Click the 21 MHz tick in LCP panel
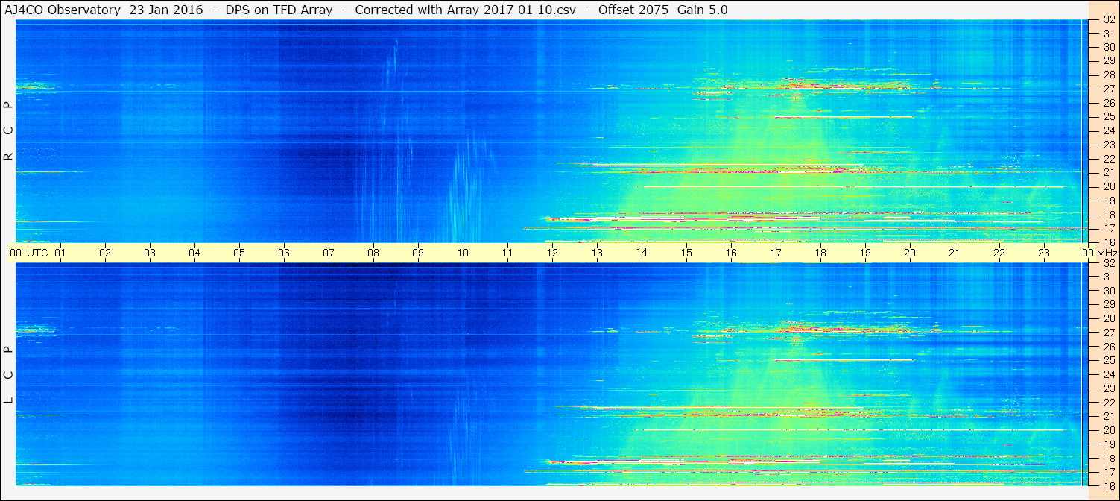 click(x=1108, y=416)
